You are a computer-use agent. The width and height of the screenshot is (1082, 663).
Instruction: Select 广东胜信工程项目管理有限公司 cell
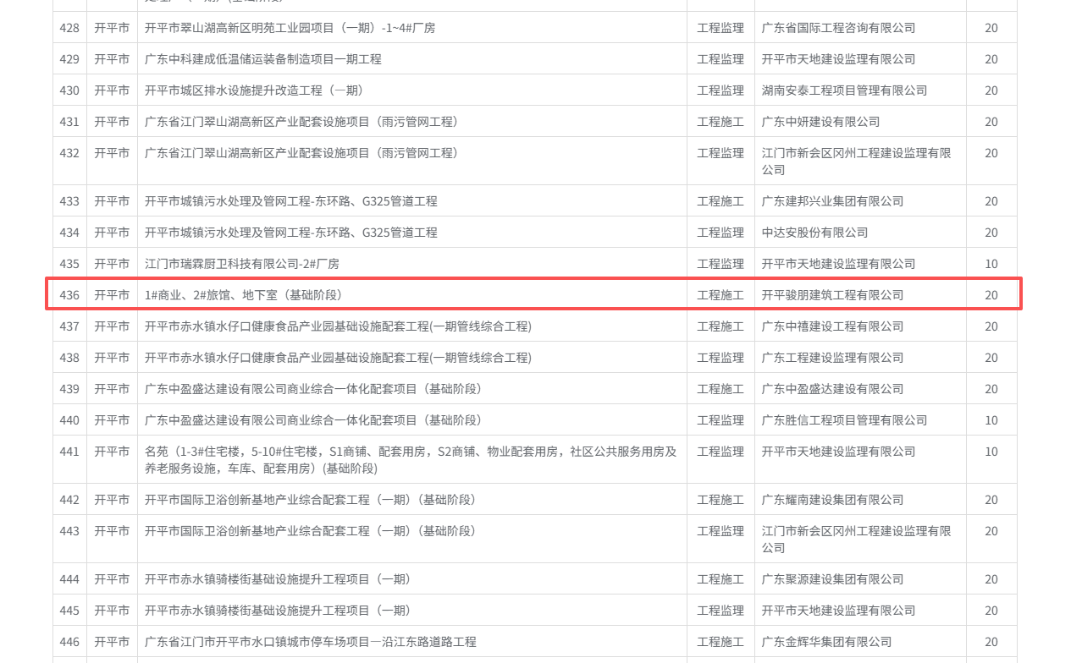point(844,420)
